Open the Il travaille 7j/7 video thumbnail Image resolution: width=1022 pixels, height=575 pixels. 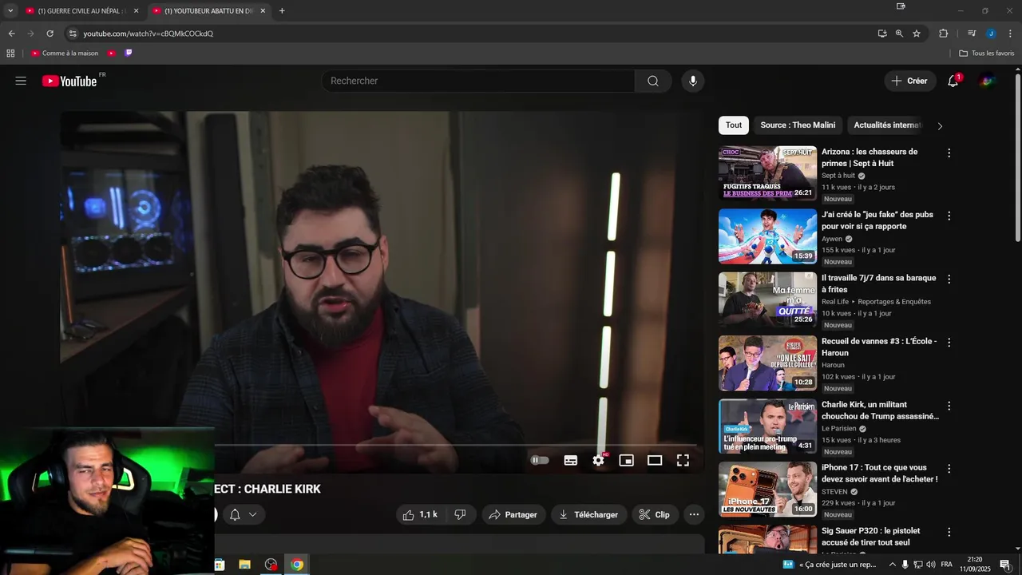coord(767,299)
